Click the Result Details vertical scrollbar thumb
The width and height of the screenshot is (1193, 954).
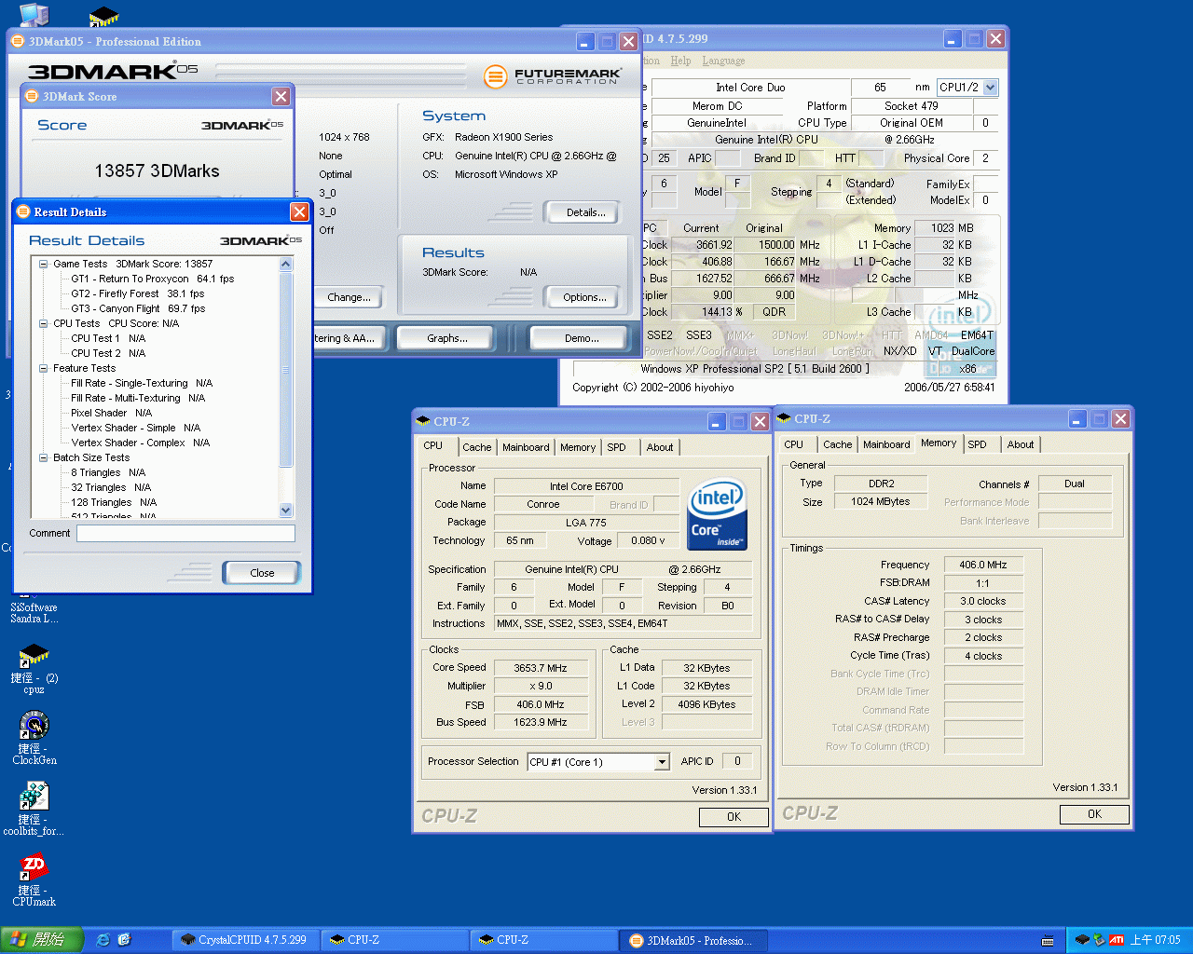point(286,369)
